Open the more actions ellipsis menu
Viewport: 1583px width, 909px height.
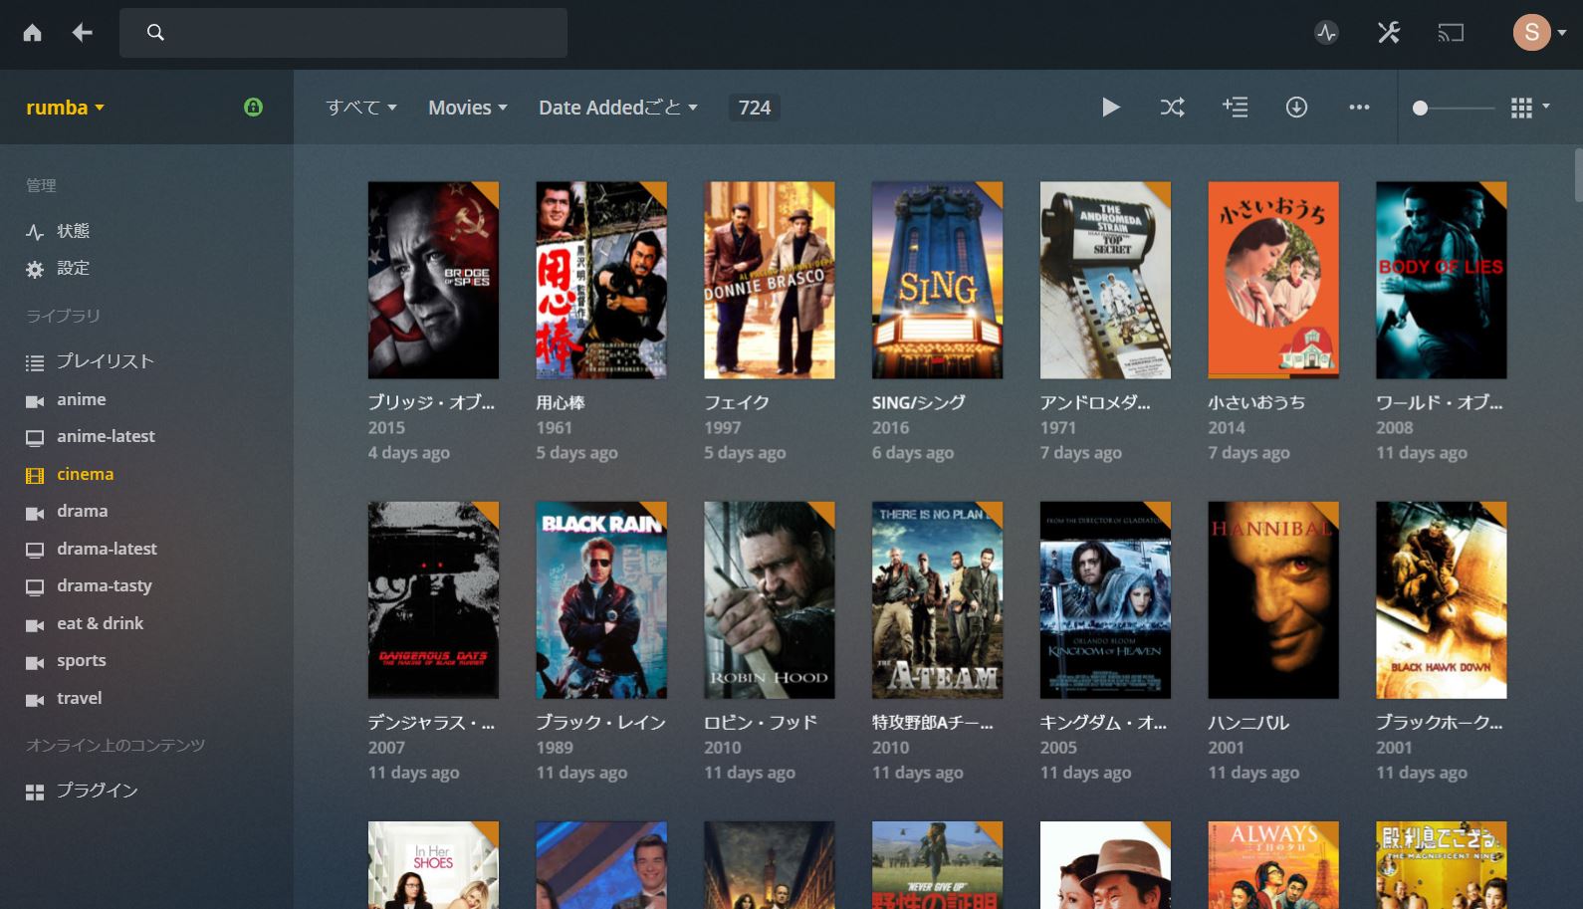(1359, 108)
